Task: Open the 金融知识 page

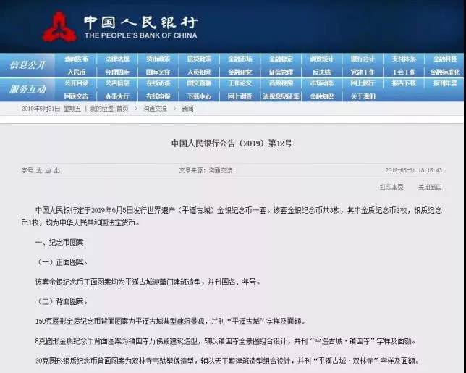Action: pos(321,96)
